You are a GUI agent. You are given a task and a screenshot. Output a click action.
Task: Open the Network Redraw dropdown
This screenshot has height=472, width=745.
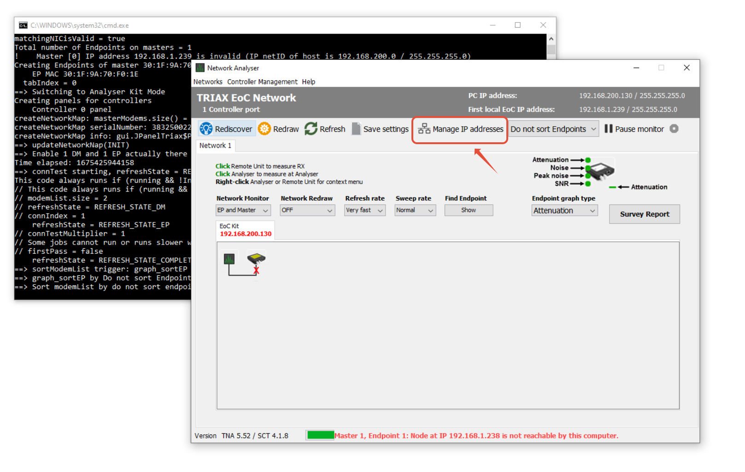click(307, 210)
